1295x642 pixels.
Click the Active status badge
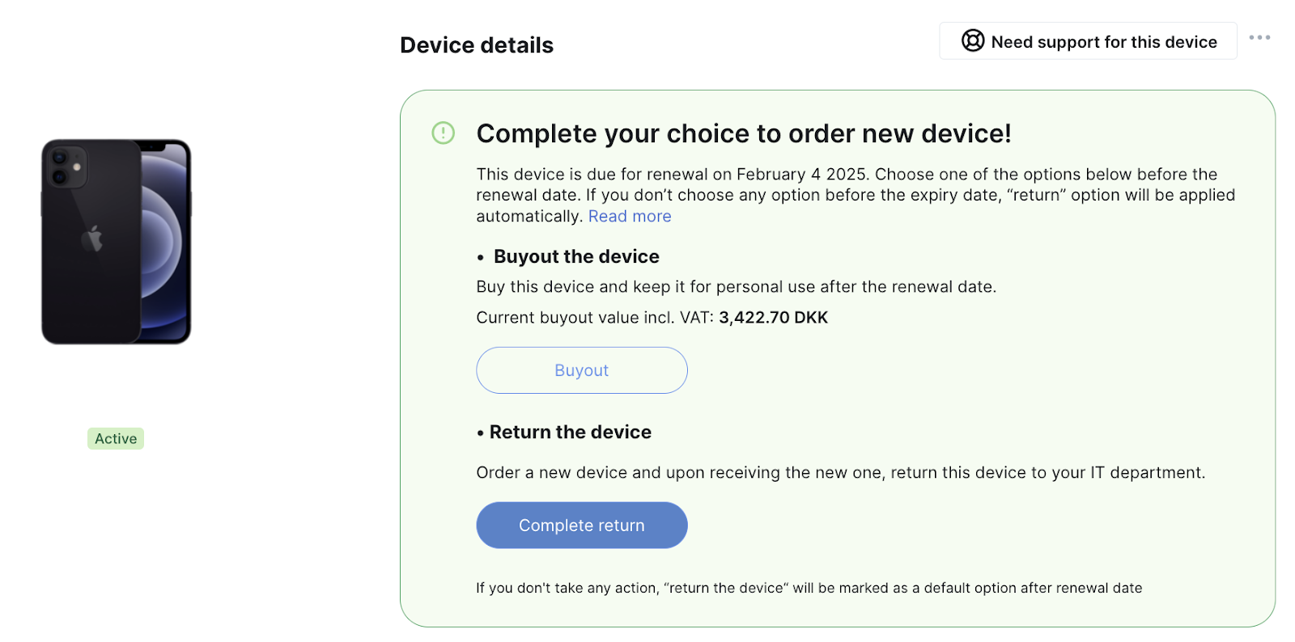pyautogui.click(x=116, y=438)
